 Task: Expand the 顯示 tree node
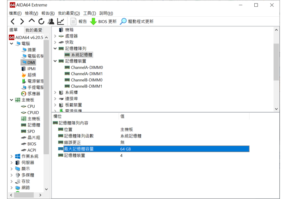point(12,169)
